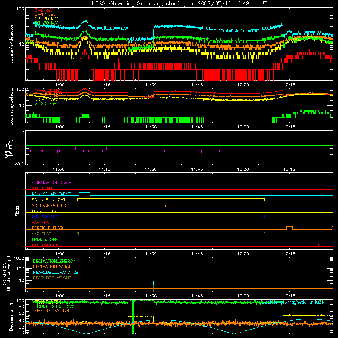Click the 12:15 tick label under the Flags panel
338x338 pixels.
tap(289, 254)
